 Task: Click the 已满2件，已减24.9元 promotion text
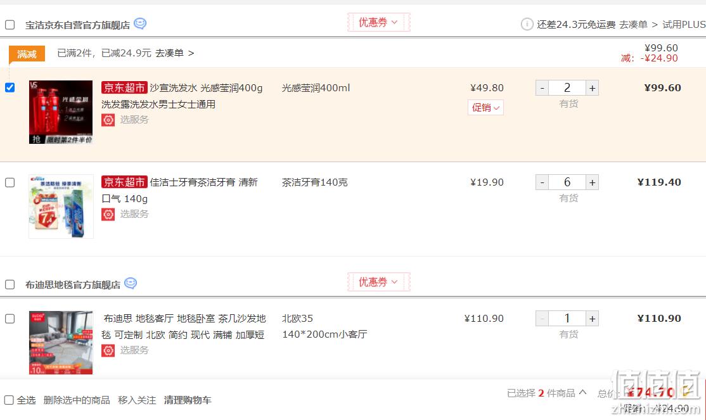(104, 53)
